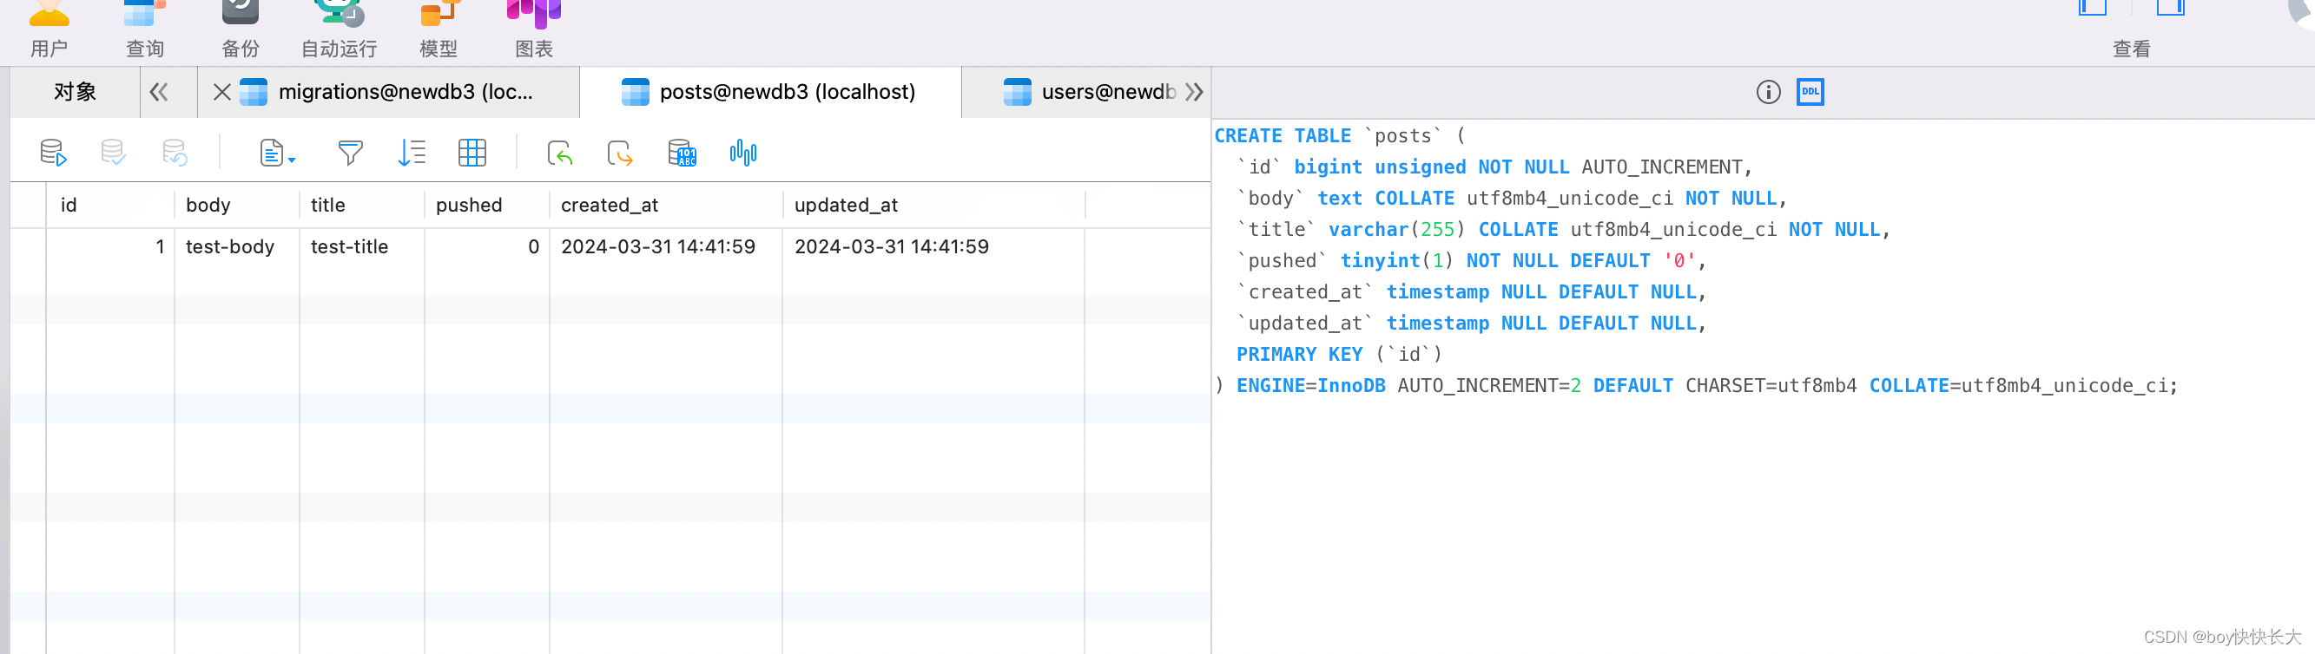
Task: Select the test-title cell
Action: click(362, 246)
